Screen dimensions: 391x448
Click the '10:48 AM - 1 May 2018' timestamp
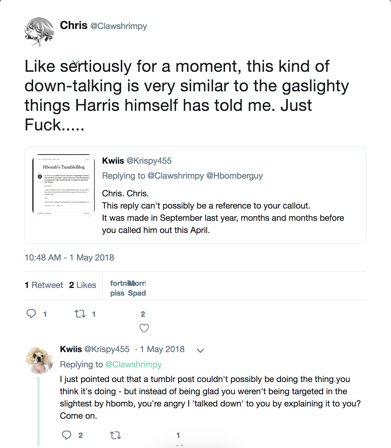(x=69, y=257)
